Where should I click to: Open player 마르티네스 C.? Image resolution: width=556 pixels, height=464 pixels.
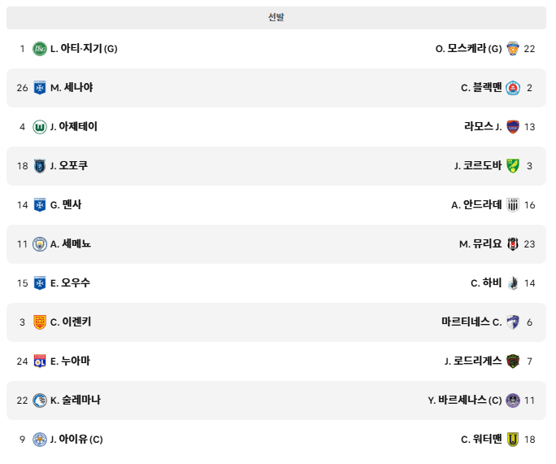tap(471, 322)
